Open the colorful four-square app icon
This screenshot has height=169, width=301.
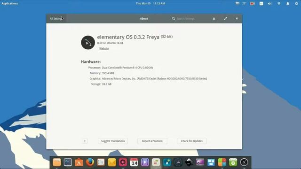222,162
